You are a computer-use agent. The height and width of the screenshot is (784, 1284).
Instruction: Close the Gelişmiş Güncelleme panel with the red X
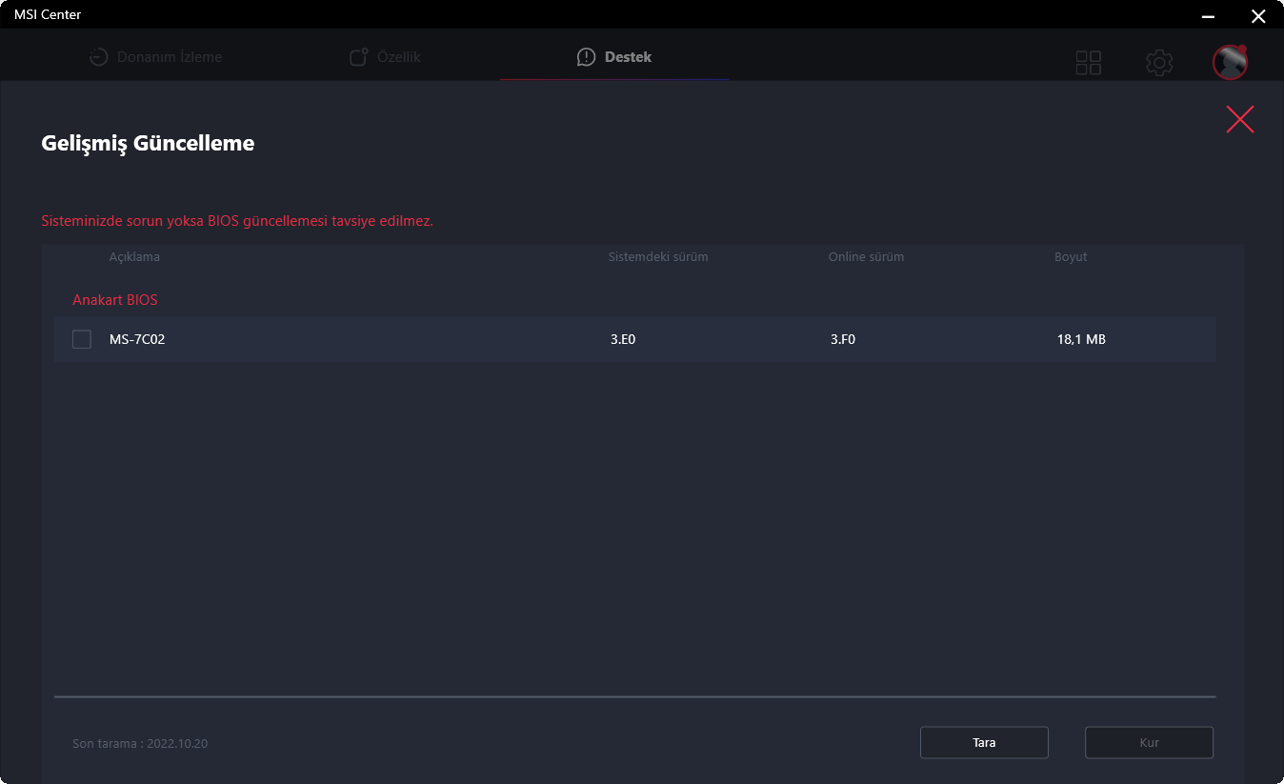click(x=1239, y=119)
